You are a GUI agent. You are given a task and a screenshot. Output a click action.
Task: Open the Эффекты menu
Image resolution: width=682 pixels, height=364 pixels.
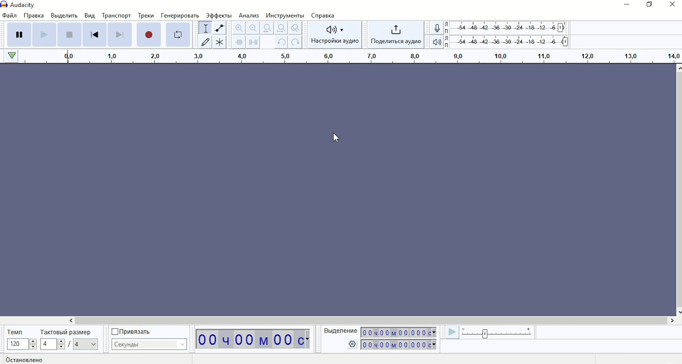[219, 16]
